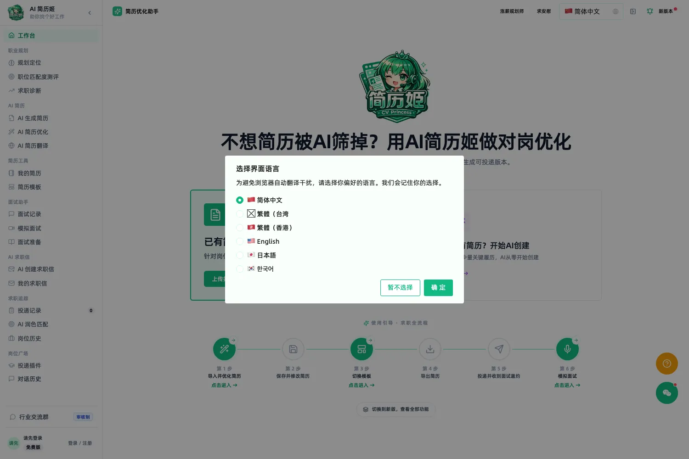Click 切换到新版 banner button

coord(396,409)
